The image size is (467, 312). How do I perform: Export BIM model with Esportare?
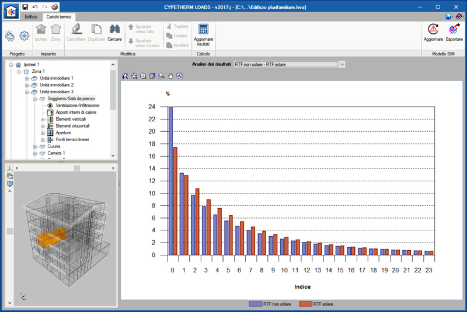coord(454,33)
